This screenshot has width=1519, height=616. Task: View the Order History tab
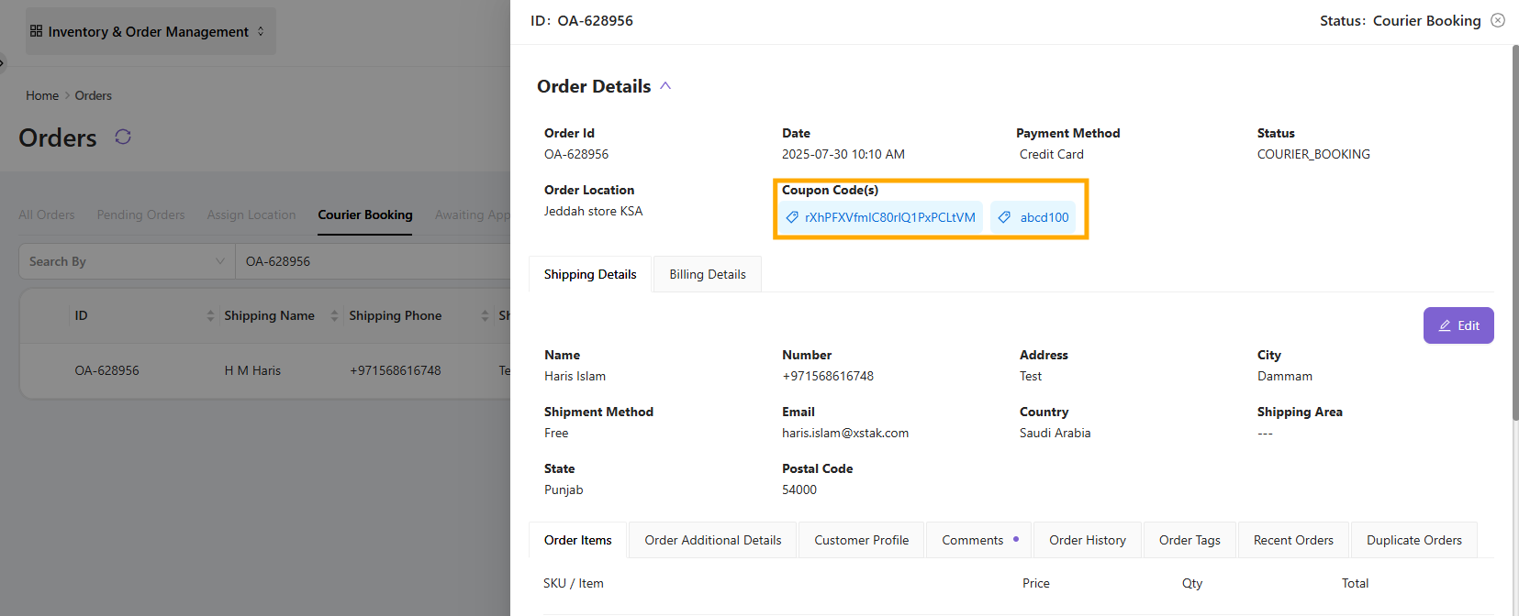point(1087,540)
